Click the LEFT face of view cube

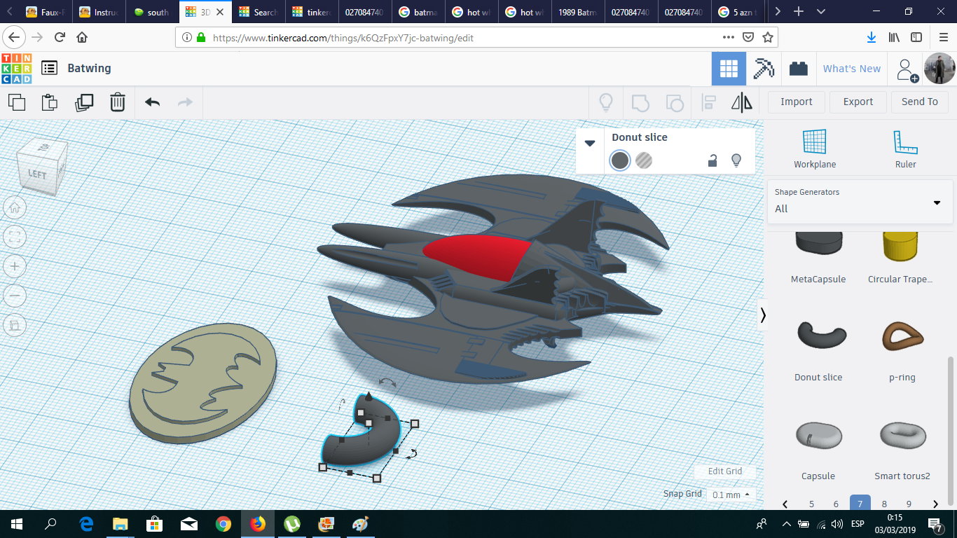(x=37, y=174)
